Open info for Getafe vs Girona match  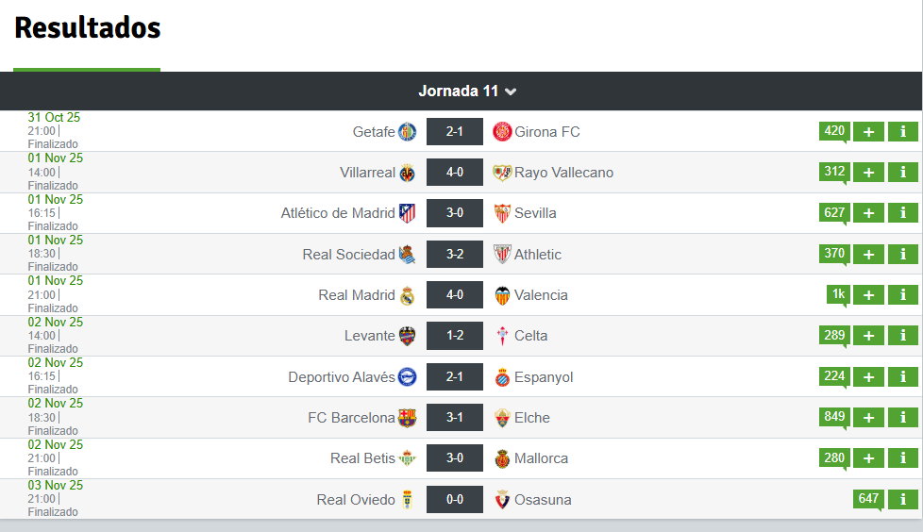(902, 132)
